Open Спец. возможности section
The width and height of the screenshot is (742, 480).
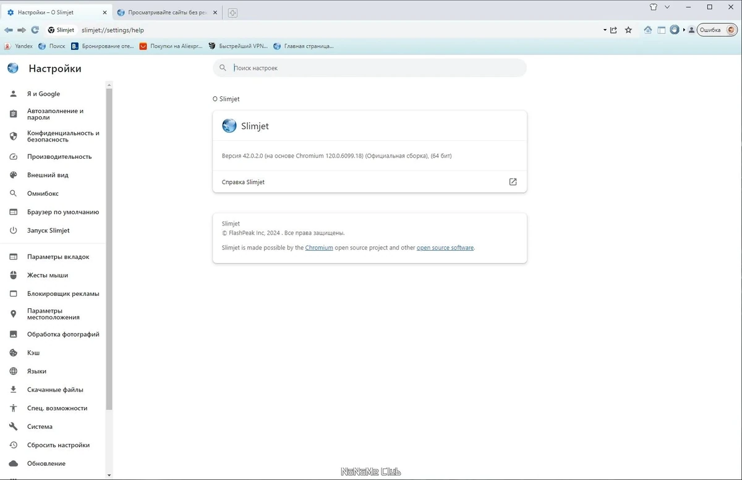point(53,408)
